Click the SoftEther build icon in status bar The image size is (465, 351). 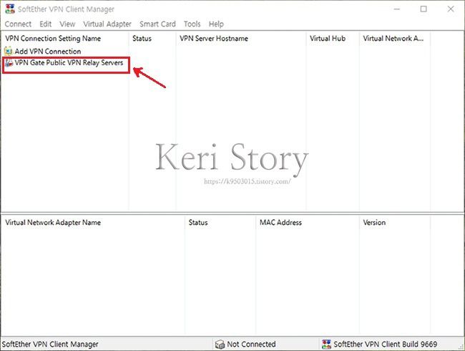pyautogui.click(x=326, y=345)
